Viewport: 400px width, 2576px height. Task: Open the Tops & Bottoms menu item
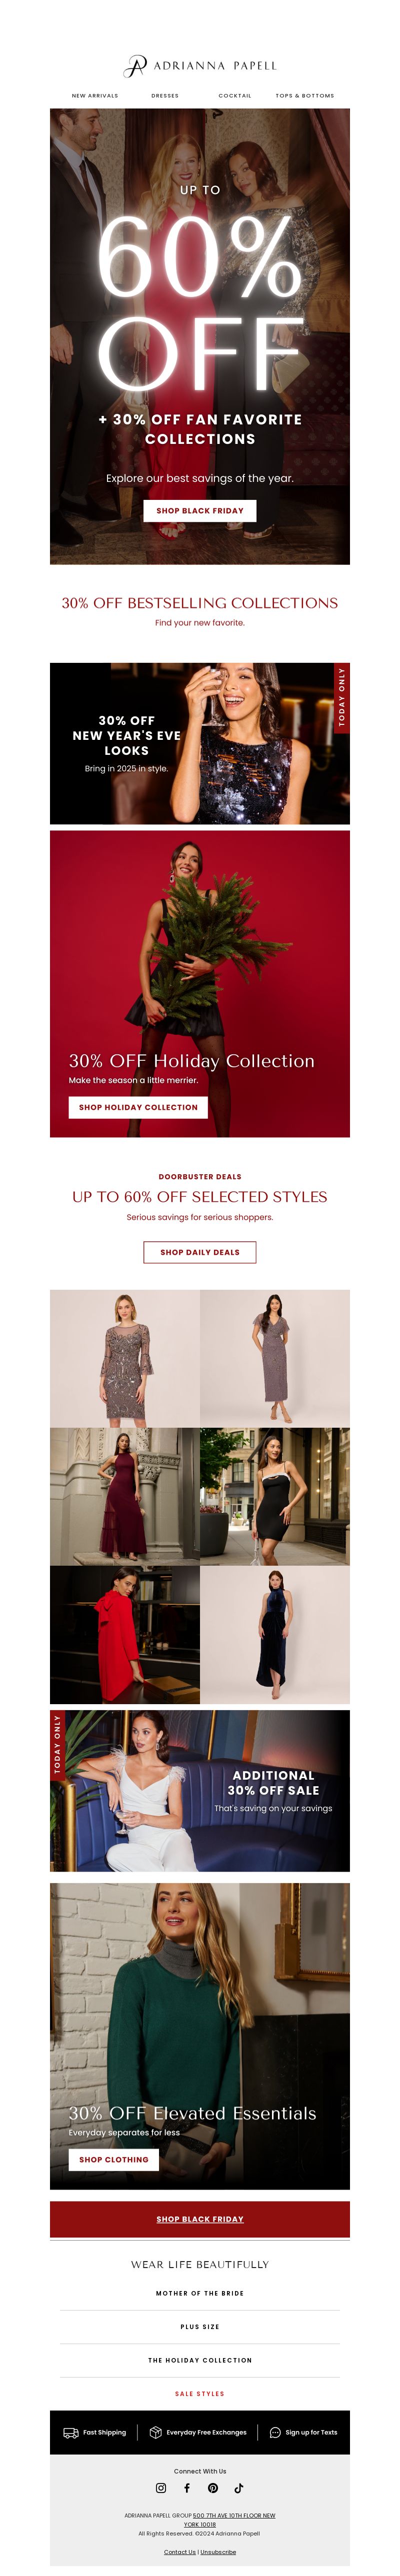pos(305,96)
